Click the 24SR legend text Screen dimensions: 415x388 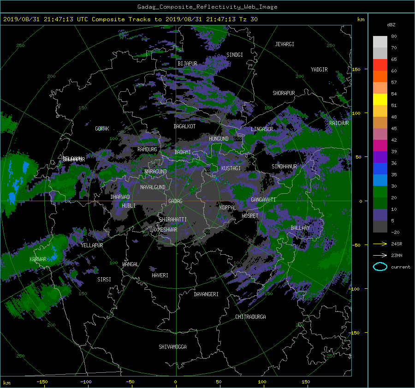[397, 244]
